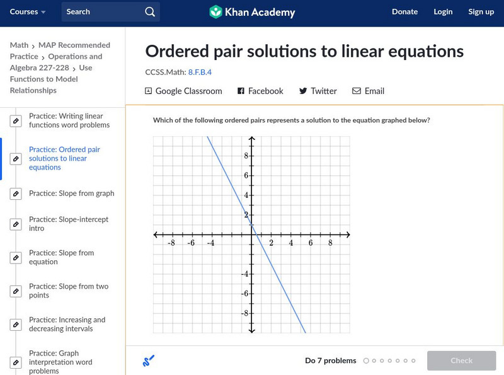The image size is (504, 375).
Task: Share the exercise on Facebook
Action: [260, 91]
